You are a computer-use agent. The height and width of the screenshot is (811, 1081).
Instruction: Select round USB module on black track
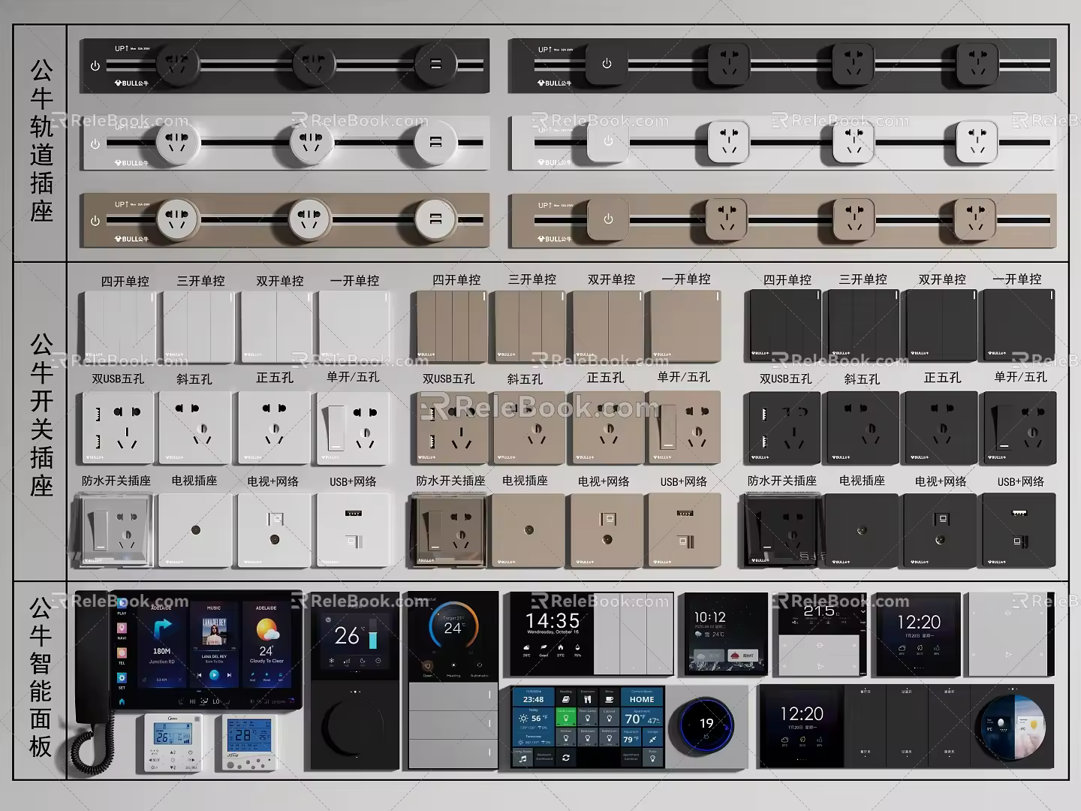[435, 65]
